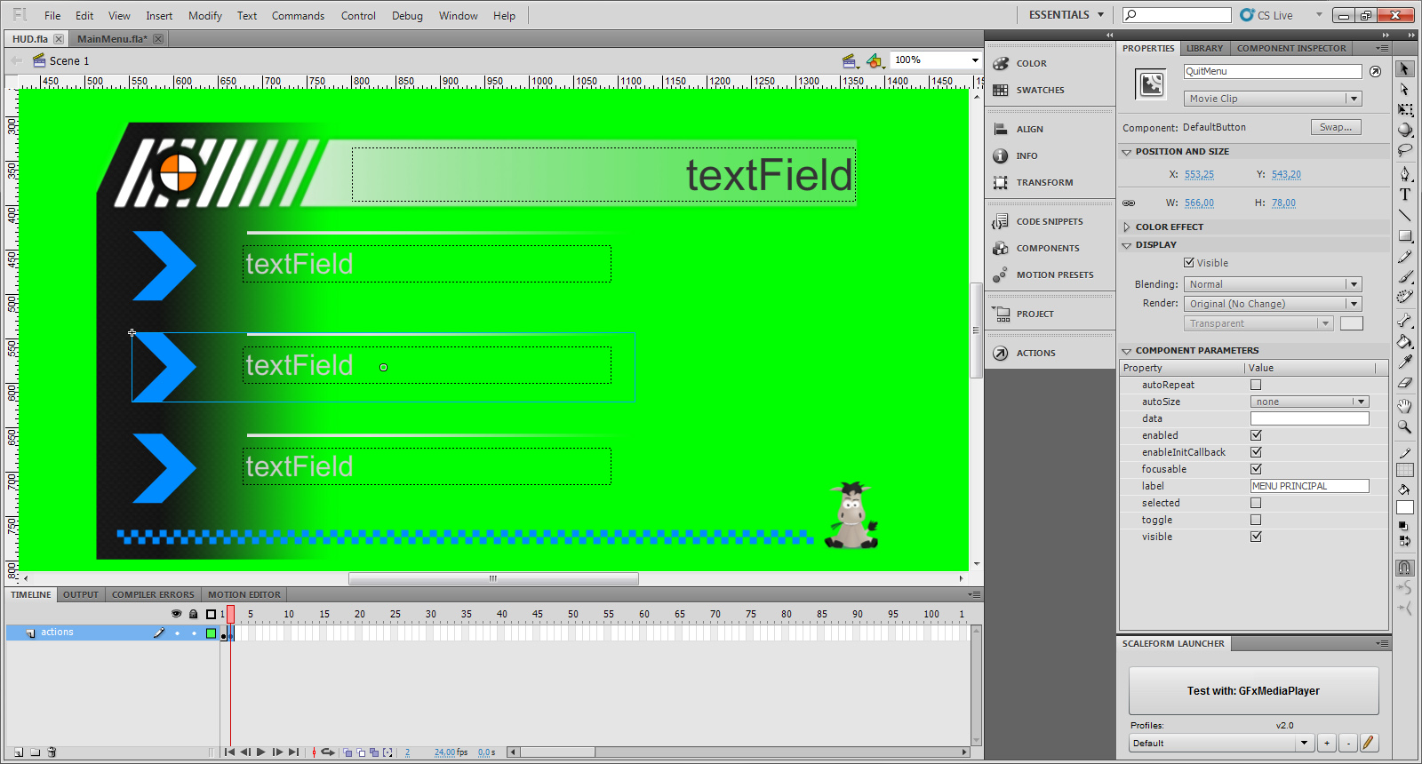Open the Code Snippets panel

pos(1049,221)
